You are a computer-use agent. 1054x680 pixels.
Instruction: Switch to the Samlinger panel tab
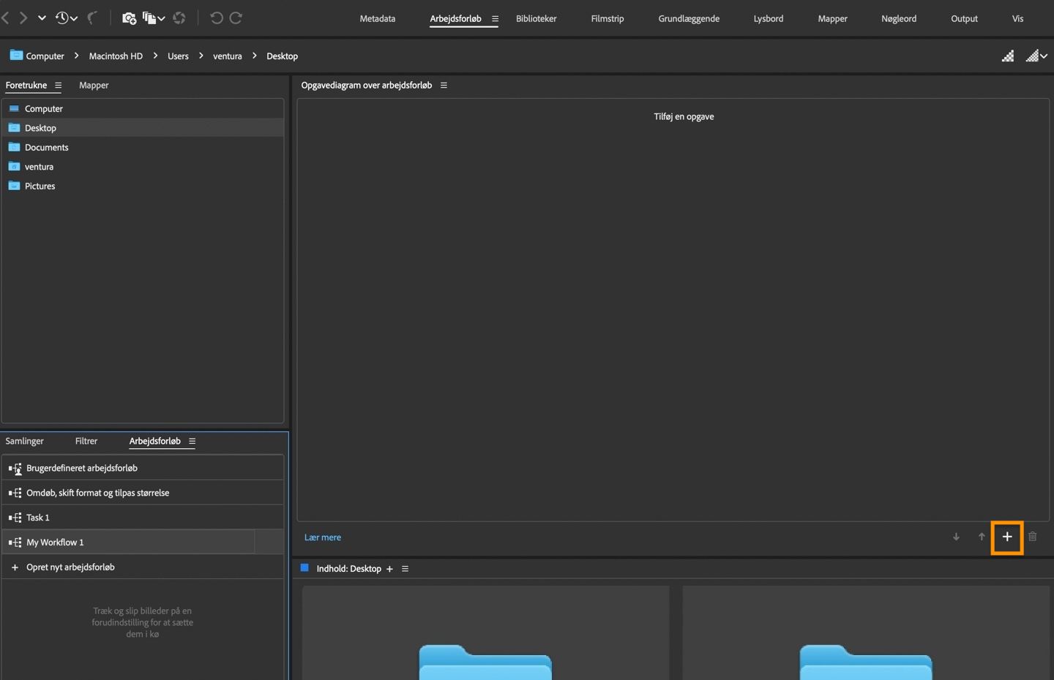click(x=25, y=441)
